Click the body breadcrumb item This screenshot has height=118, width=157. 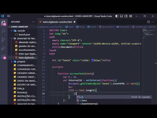pyautogui.click(x=80, y=27)
